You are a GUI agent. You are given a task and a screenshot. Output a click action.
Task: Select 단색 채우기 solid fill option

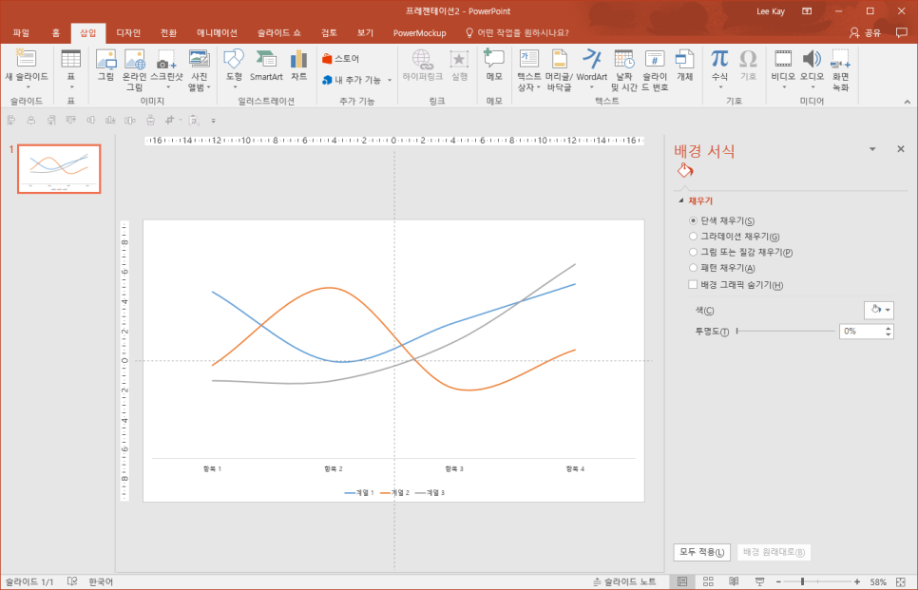[x=693, y=220]
